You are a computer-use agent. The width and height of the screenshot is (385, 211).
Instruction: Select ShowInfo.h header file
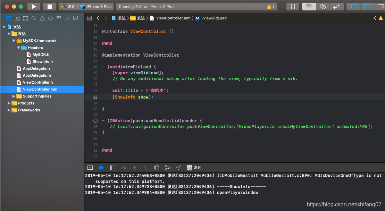(x=42, y=61)
